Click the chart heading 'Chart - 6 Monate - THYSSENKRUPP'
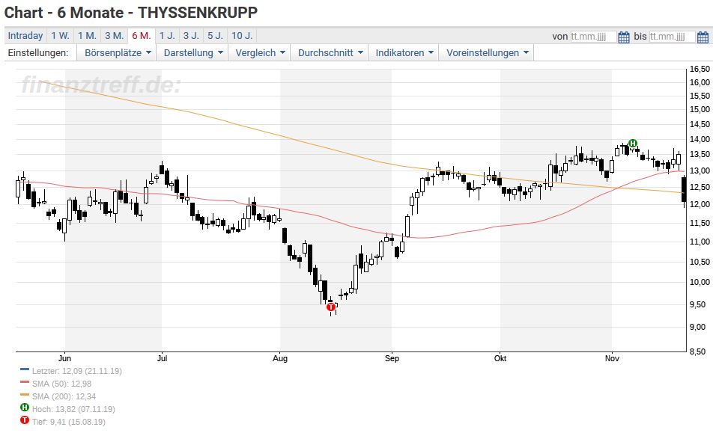 (x=131, y=12)
